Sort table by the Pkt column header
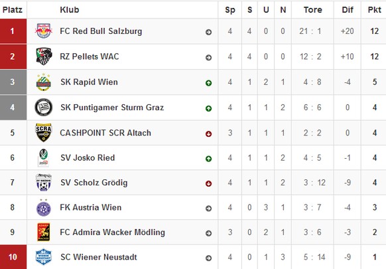 [375, 9]
